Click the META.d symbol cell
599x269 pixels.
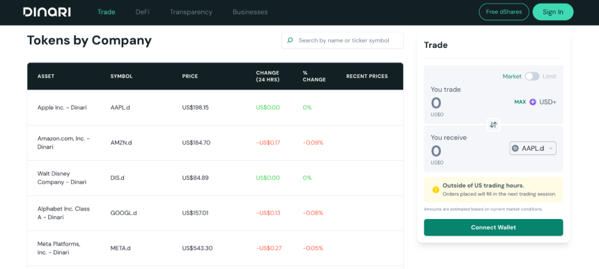pos(120,248)
